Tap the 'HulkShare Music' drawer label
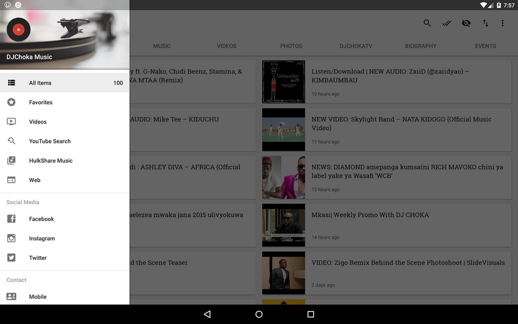Viewport: 518px width, 324px height. pos(51,161)
